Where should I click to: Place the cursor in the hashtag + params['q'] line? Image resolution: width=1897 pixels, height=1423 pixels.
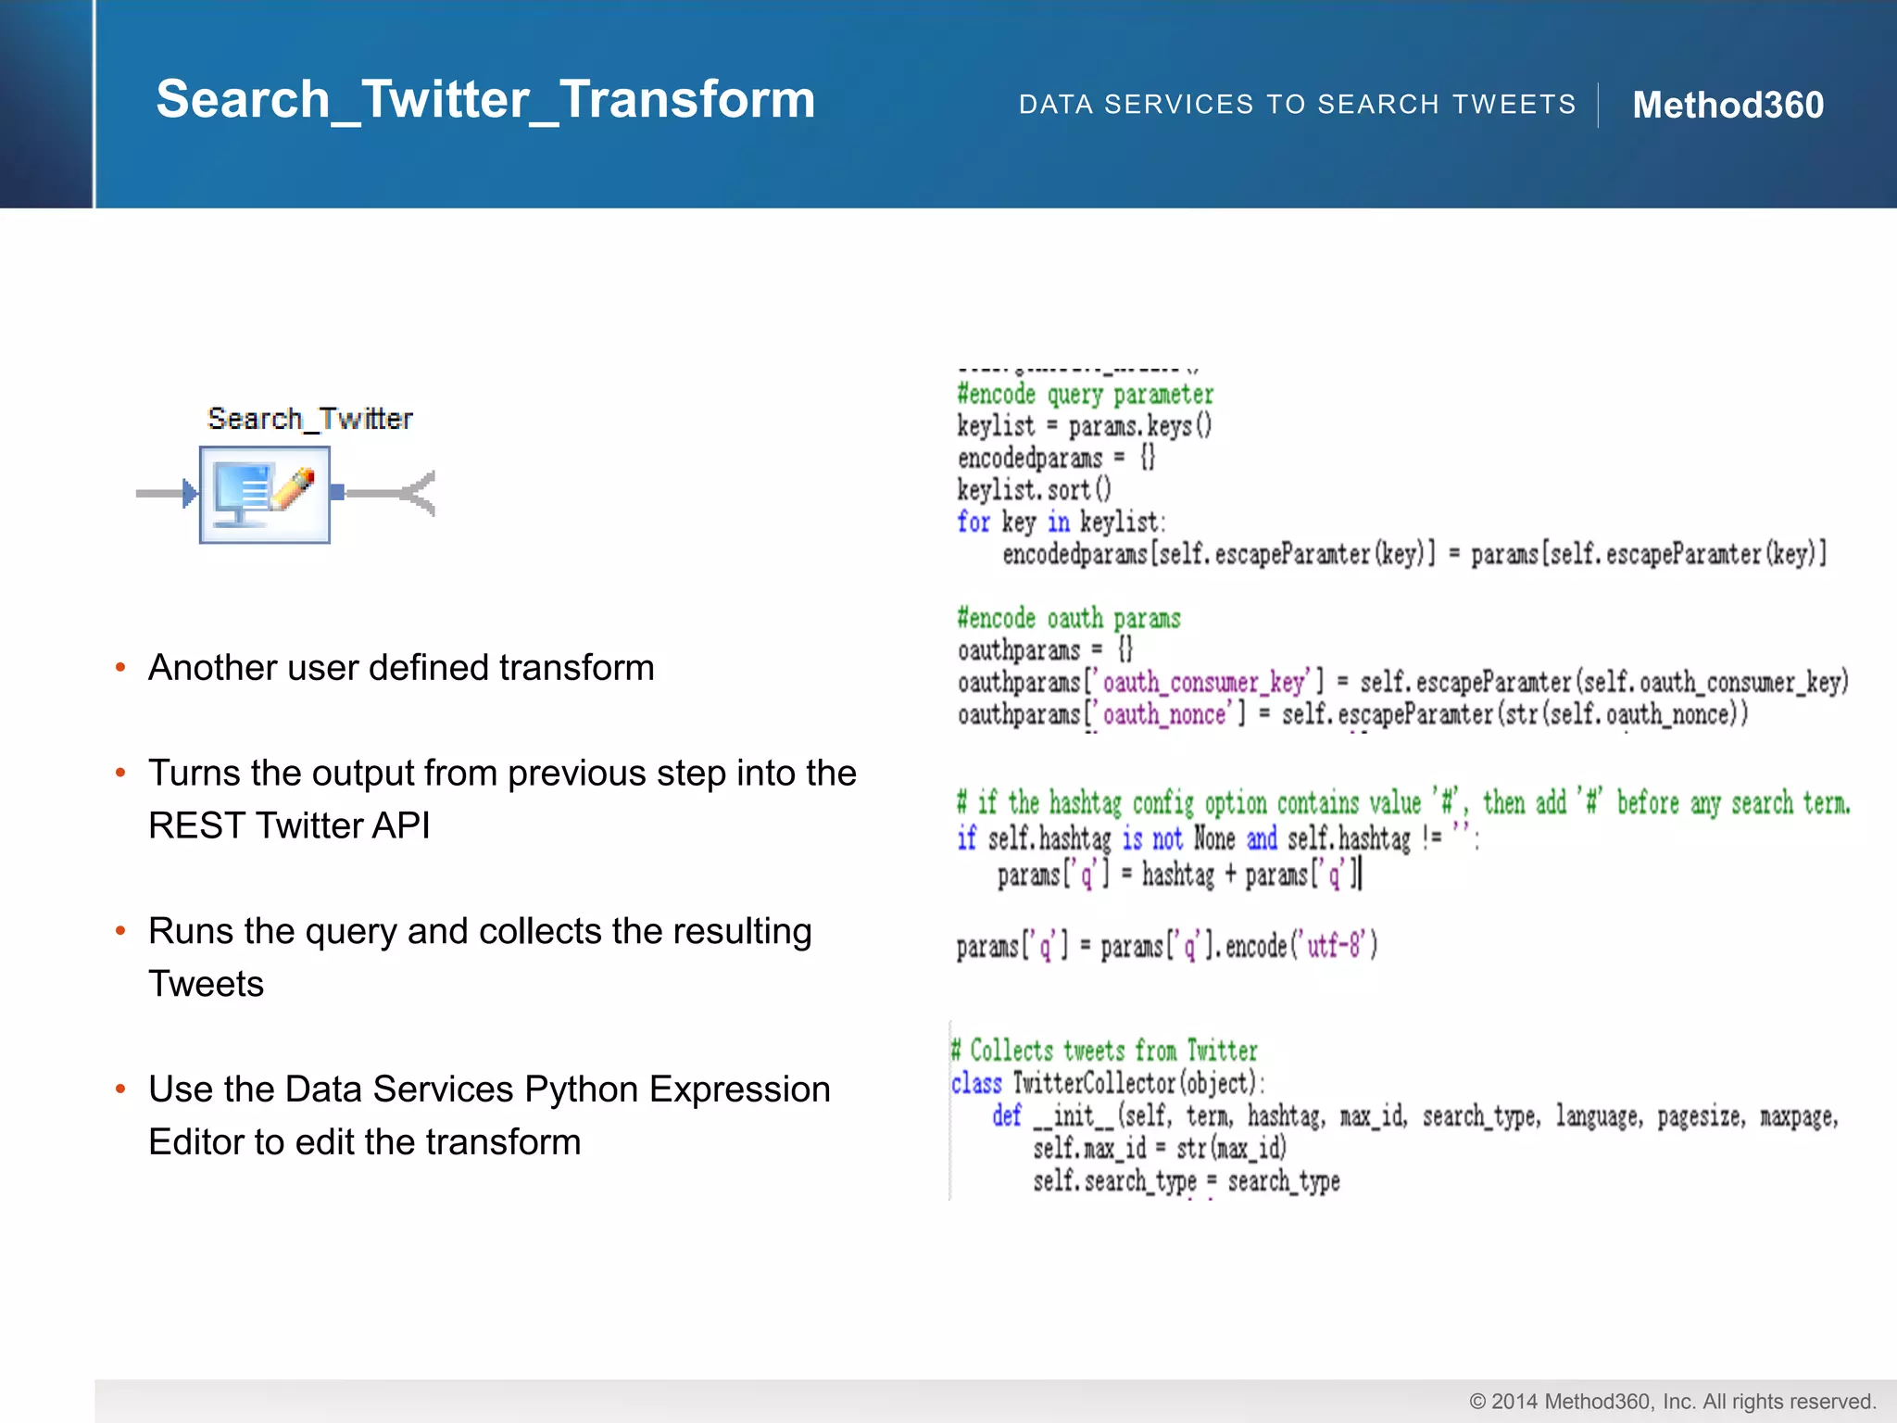[x=1178, y=875]
